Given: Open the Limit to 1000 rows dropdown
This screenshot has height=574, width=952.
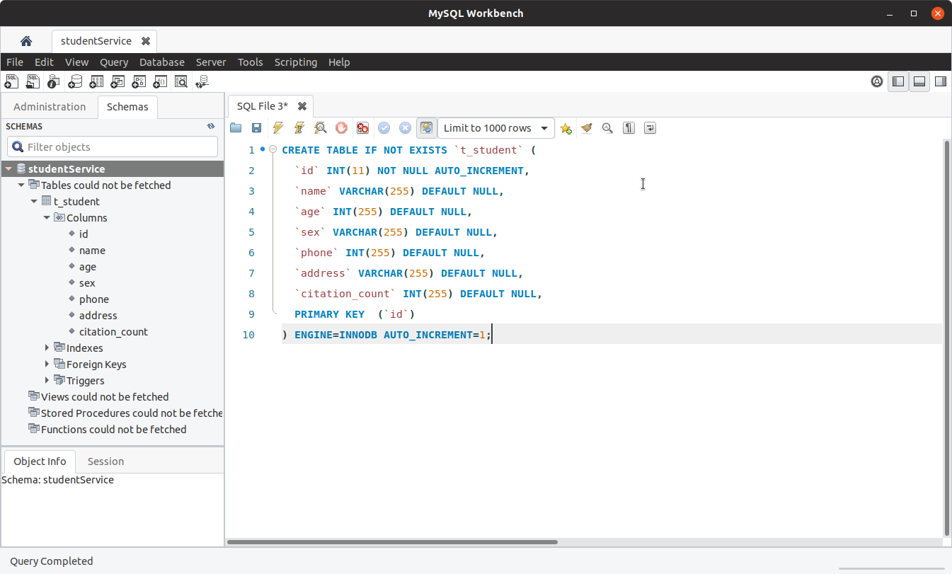Looking at the screenshot, I should 495,128.
